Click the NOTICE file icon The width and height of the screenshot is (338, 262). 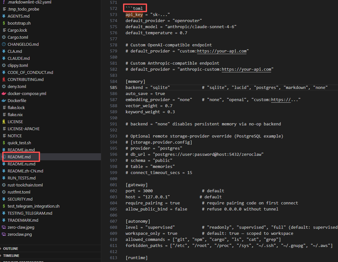(4, 136)
